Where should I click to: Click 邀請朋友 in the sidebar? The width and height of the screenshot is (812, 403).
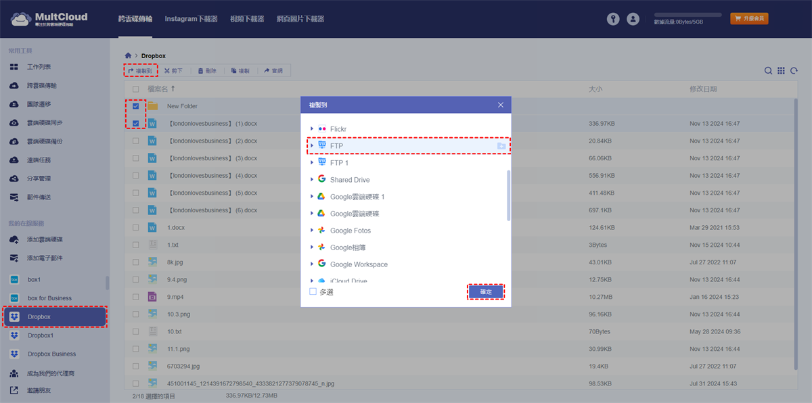pos(39,391)
